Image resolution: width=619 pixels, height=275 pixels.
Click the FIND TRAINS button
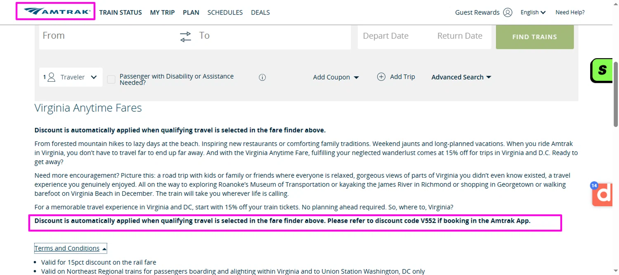click(x=535, y=37)
